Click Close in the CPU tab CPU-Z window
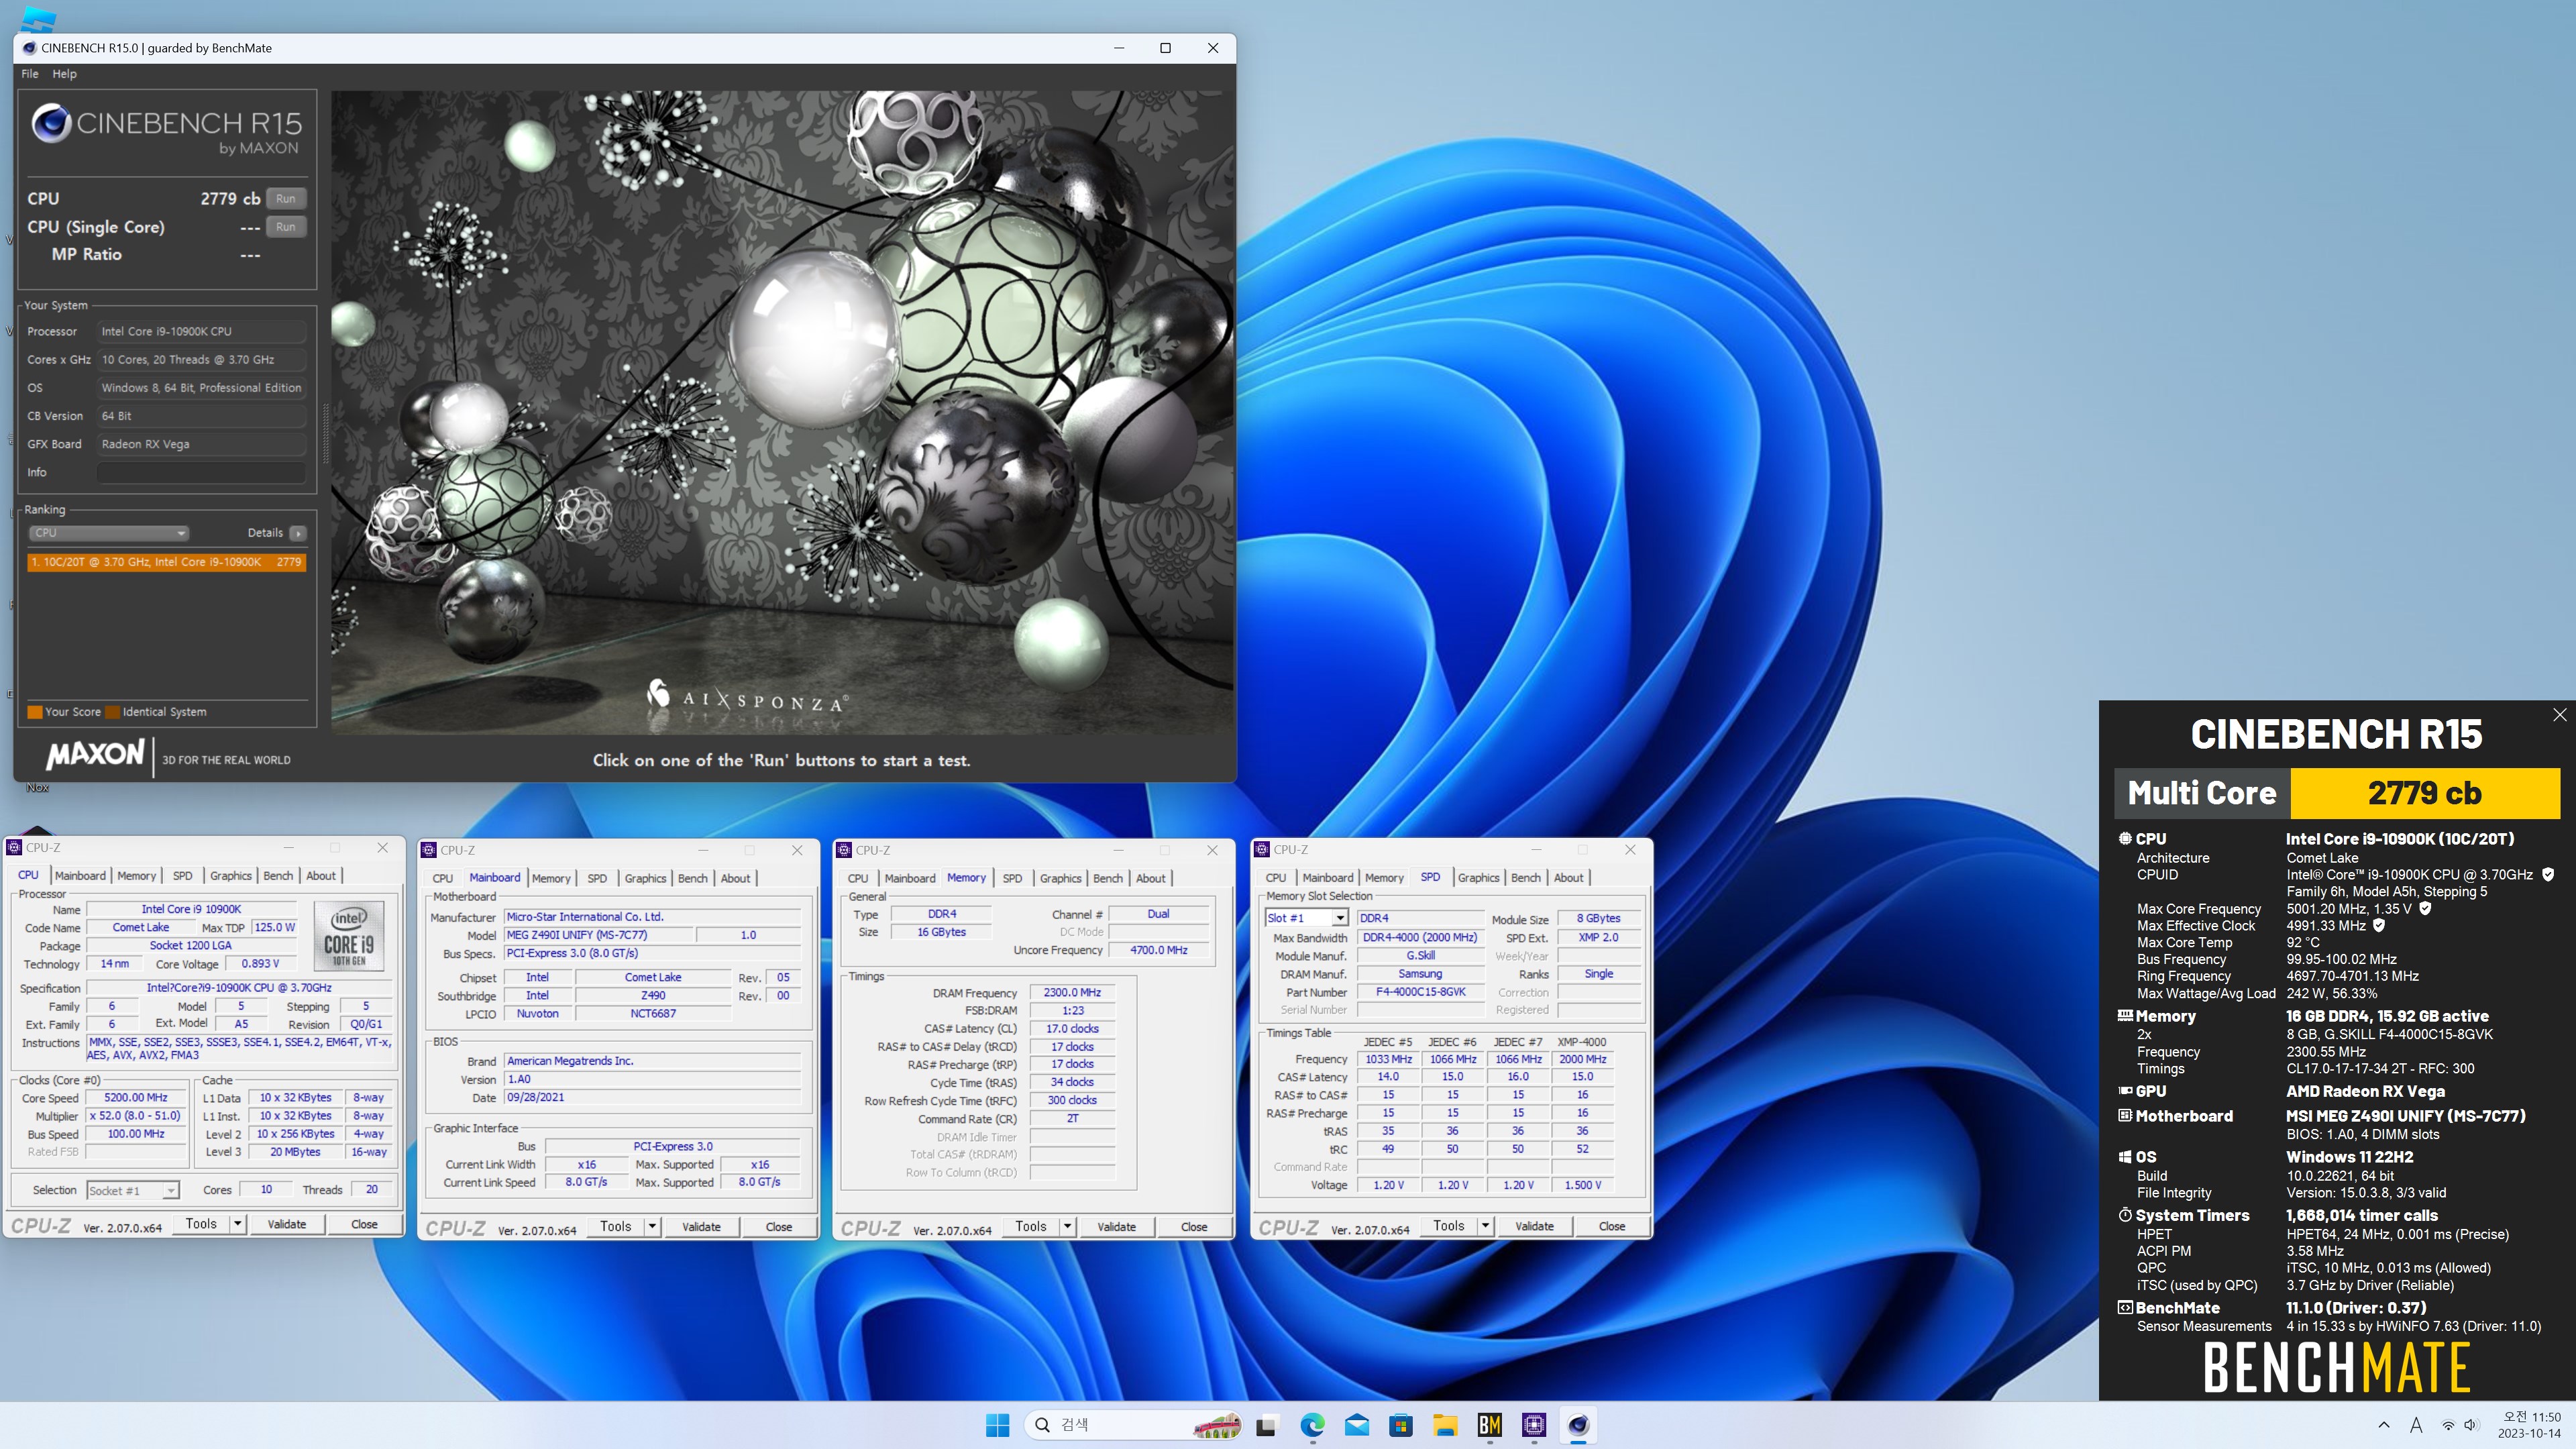The image size is (2576, 1449). coord(364,1224)
